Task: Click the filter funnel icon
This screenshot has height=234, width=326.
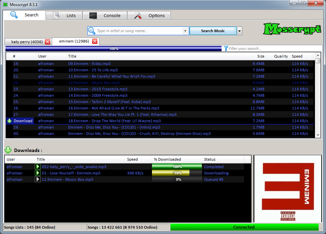Action: pos(226,49)
